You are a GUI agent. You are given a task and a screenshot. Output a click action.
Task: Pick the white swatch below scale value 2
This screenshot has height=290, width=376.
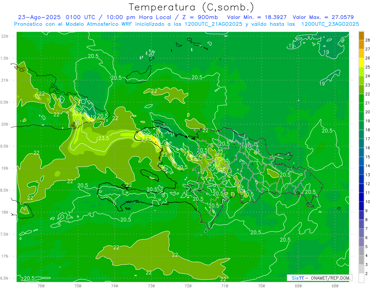361,278
